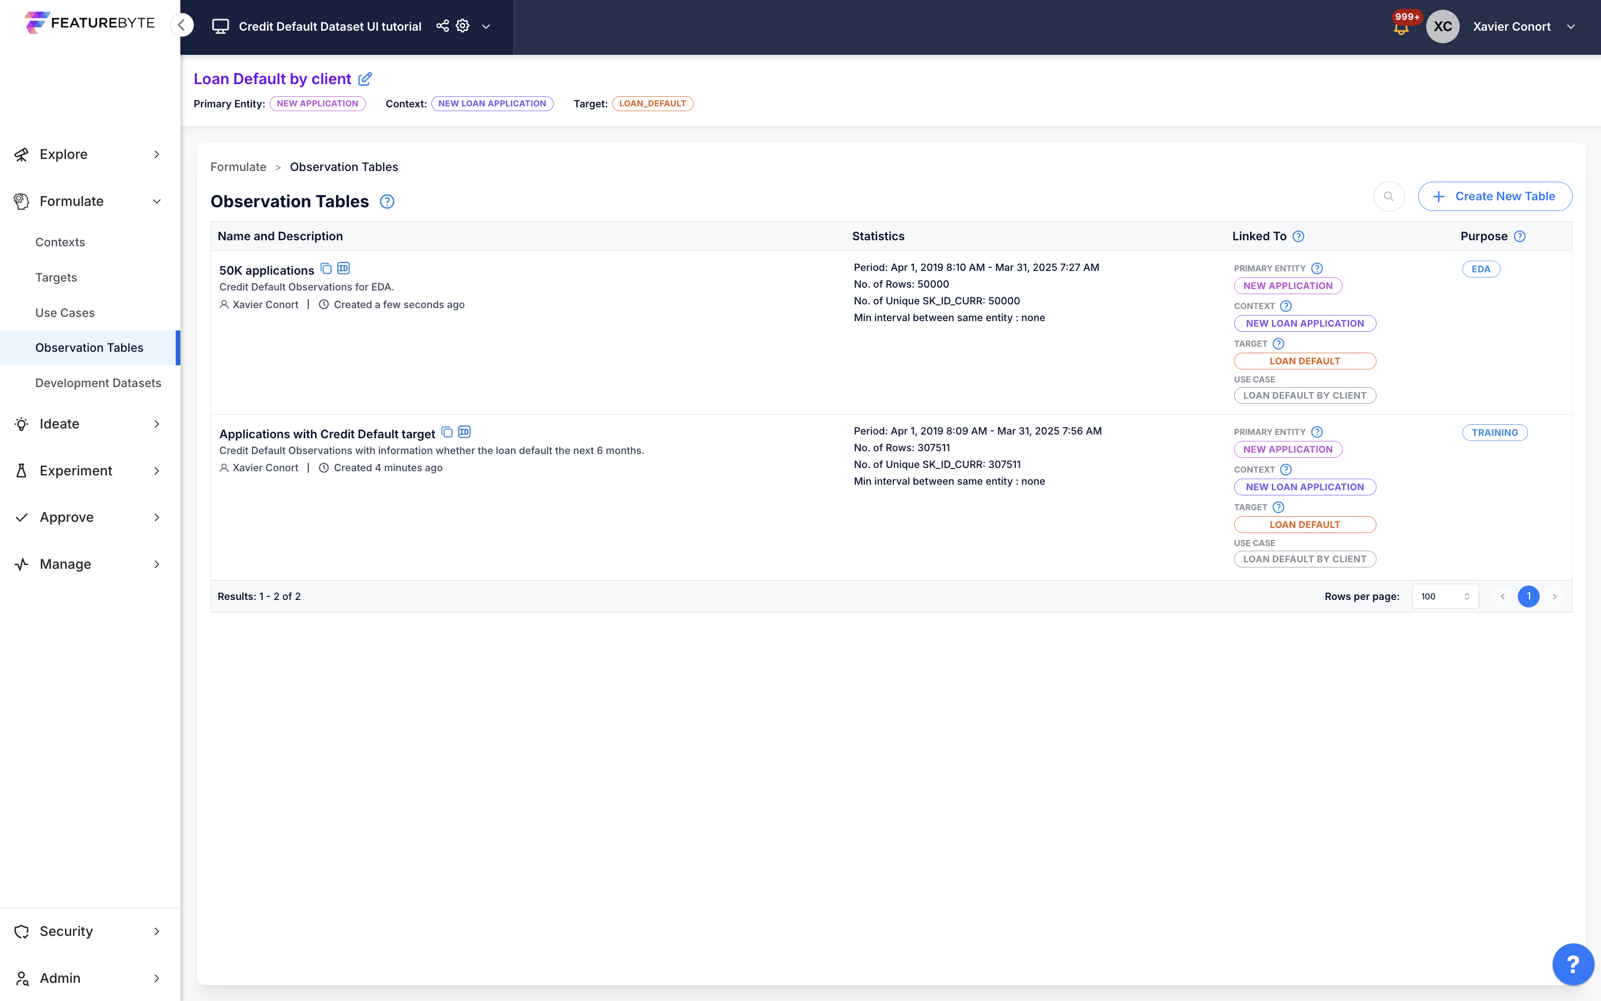The image size is (1601, 1001).
Task: Open the Use Cases sidebar item
Action: 65,312
